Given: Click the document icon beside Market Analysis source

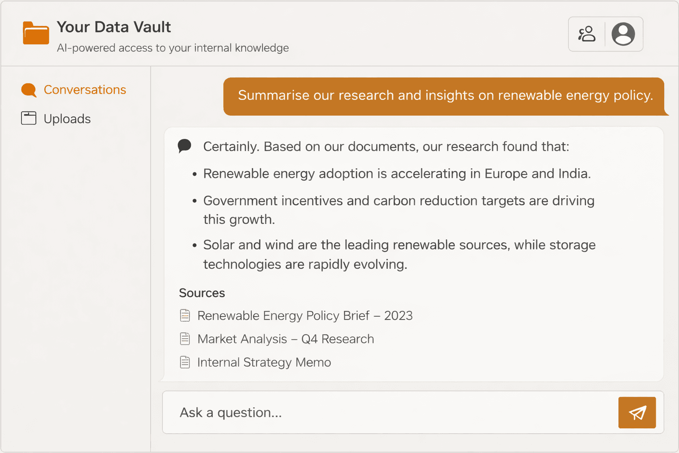Looking at the screenshot, I should click(x=185, y=339).
